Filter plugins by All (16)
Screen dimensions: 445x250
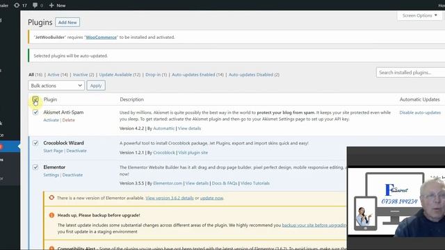point(35,74)
